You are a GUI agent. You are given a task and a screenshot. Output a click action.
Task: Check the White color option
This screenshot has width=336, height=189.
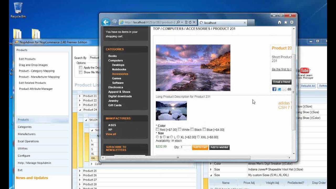(180, 129)
